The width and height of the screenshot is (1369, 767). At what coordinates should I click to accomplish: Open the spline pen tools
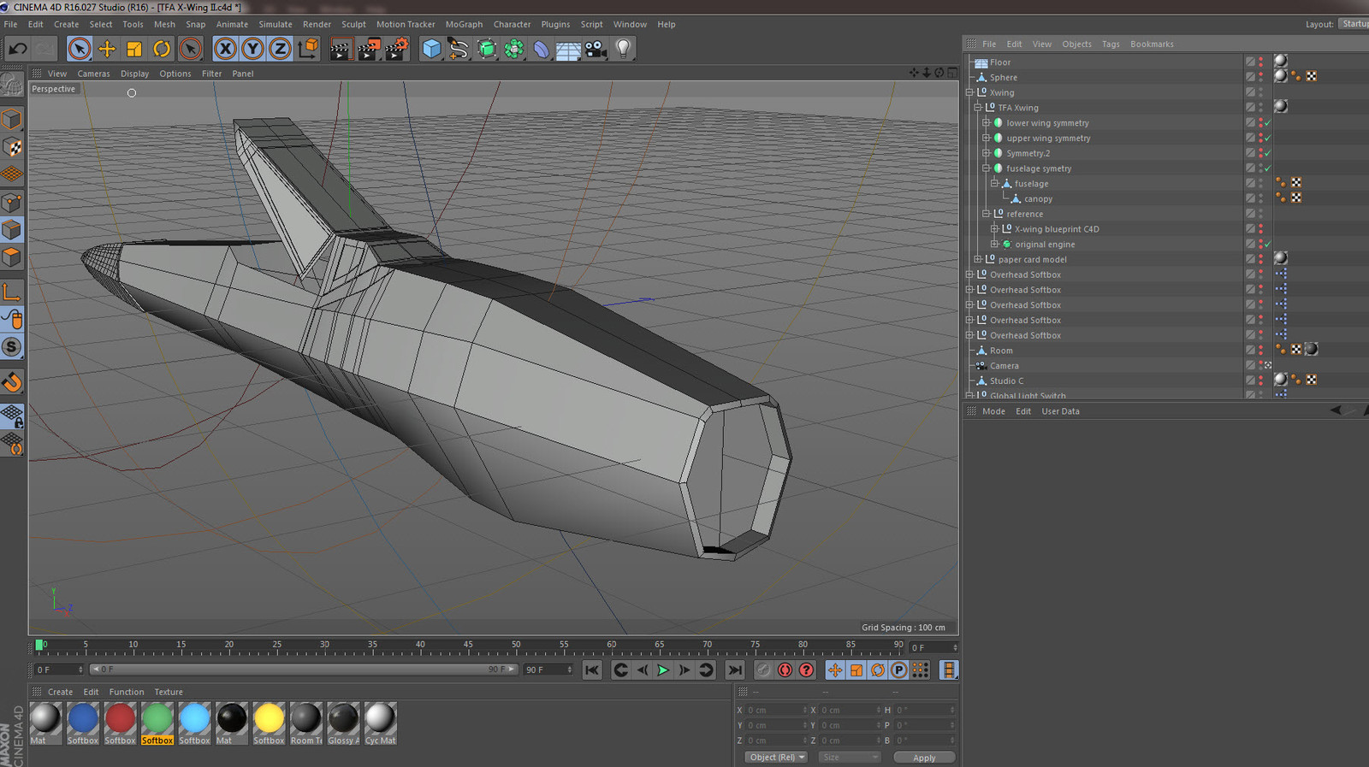459,49
